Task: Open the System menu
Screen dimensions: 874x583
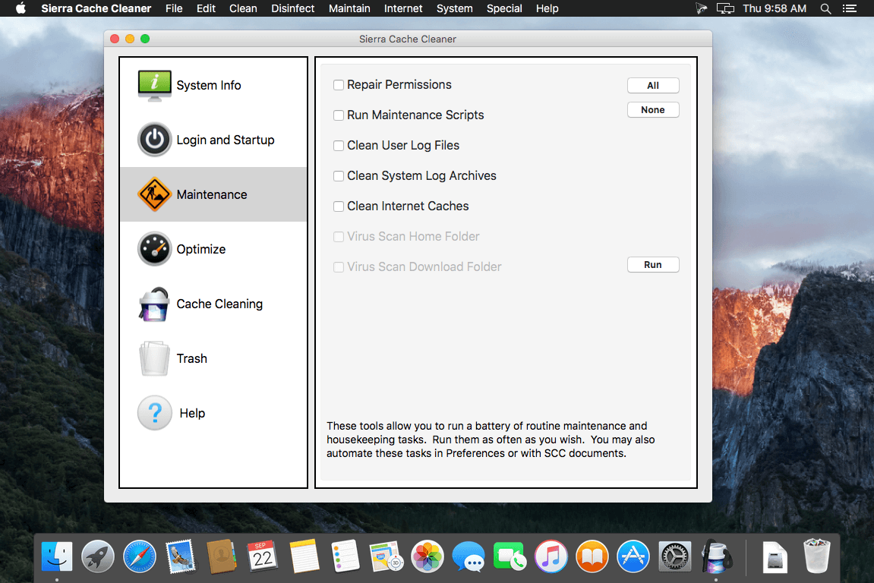Action: [x=454, y=8]
